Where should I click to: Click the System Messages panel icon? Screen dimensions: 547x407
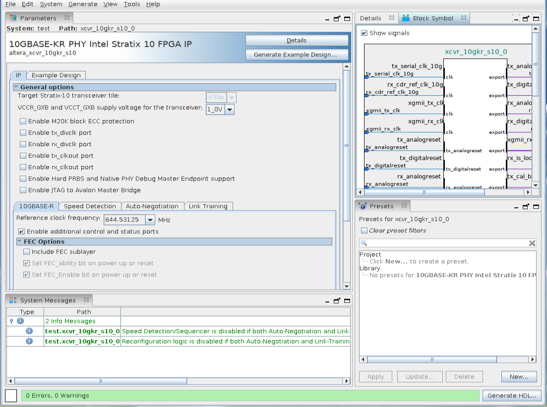tap(13, 300)
